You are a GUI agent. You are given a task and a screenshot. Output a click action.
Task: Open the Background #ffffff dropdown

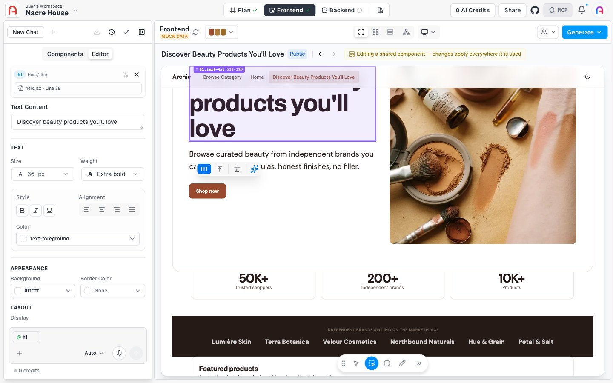point(43,291)
